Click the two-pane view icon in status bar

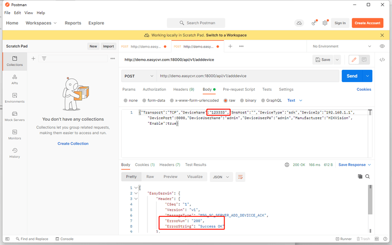click(377, 239)
